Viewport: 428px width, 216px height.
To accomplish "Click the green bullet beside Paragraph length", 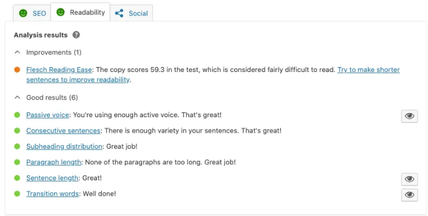I will (17, 162).
